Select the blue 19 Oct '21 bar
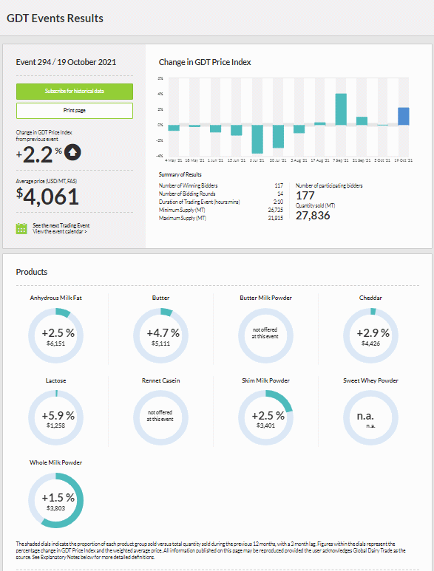 point(404,116)
